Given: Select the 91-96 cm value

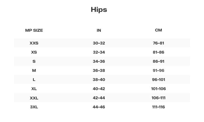Looking at the screenshot, I should 158,70.
